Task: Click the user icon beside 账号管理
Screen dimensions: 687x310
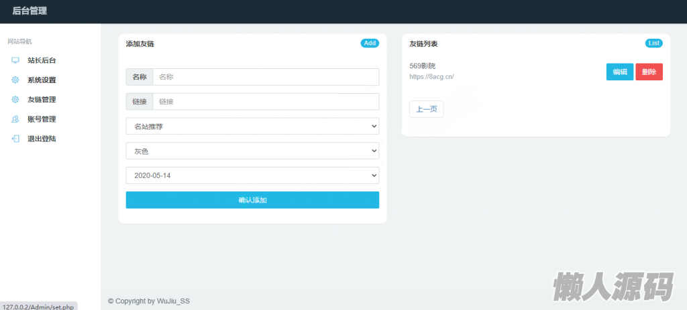Action: [15, 119]
